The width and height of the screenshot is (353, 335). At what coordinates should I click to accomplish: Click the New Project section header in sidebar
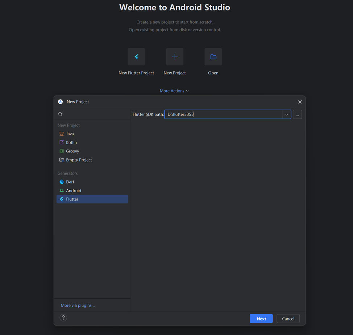pos(68,125)
